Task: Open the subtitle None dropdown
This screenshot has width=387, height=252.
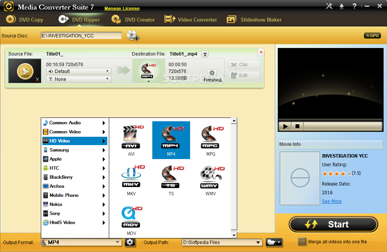Action: (79, 79)
